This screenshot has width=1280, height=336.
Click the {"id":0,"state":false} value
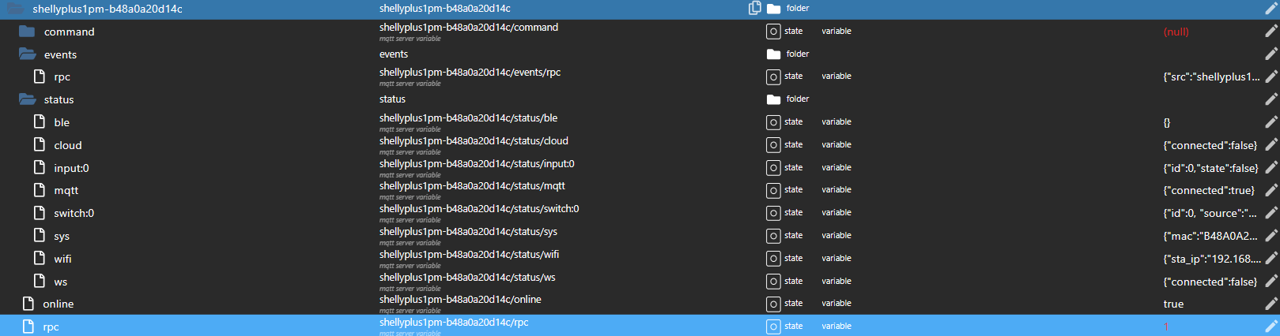coord(1211,168)
